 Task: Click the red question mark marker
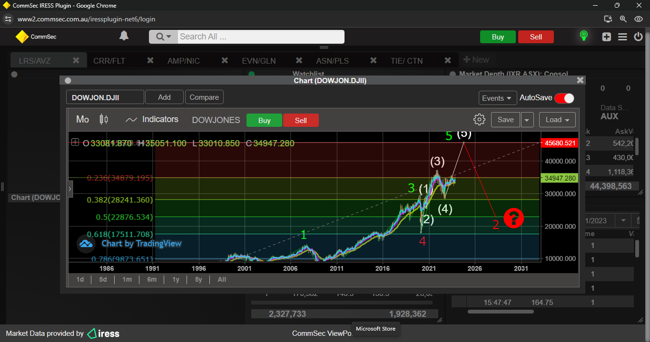click(513, 218)
